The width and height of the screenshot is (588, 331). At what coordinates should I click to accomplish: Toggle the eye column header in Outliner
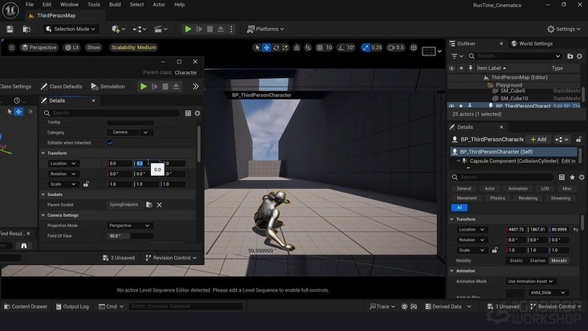coord(451,68)
